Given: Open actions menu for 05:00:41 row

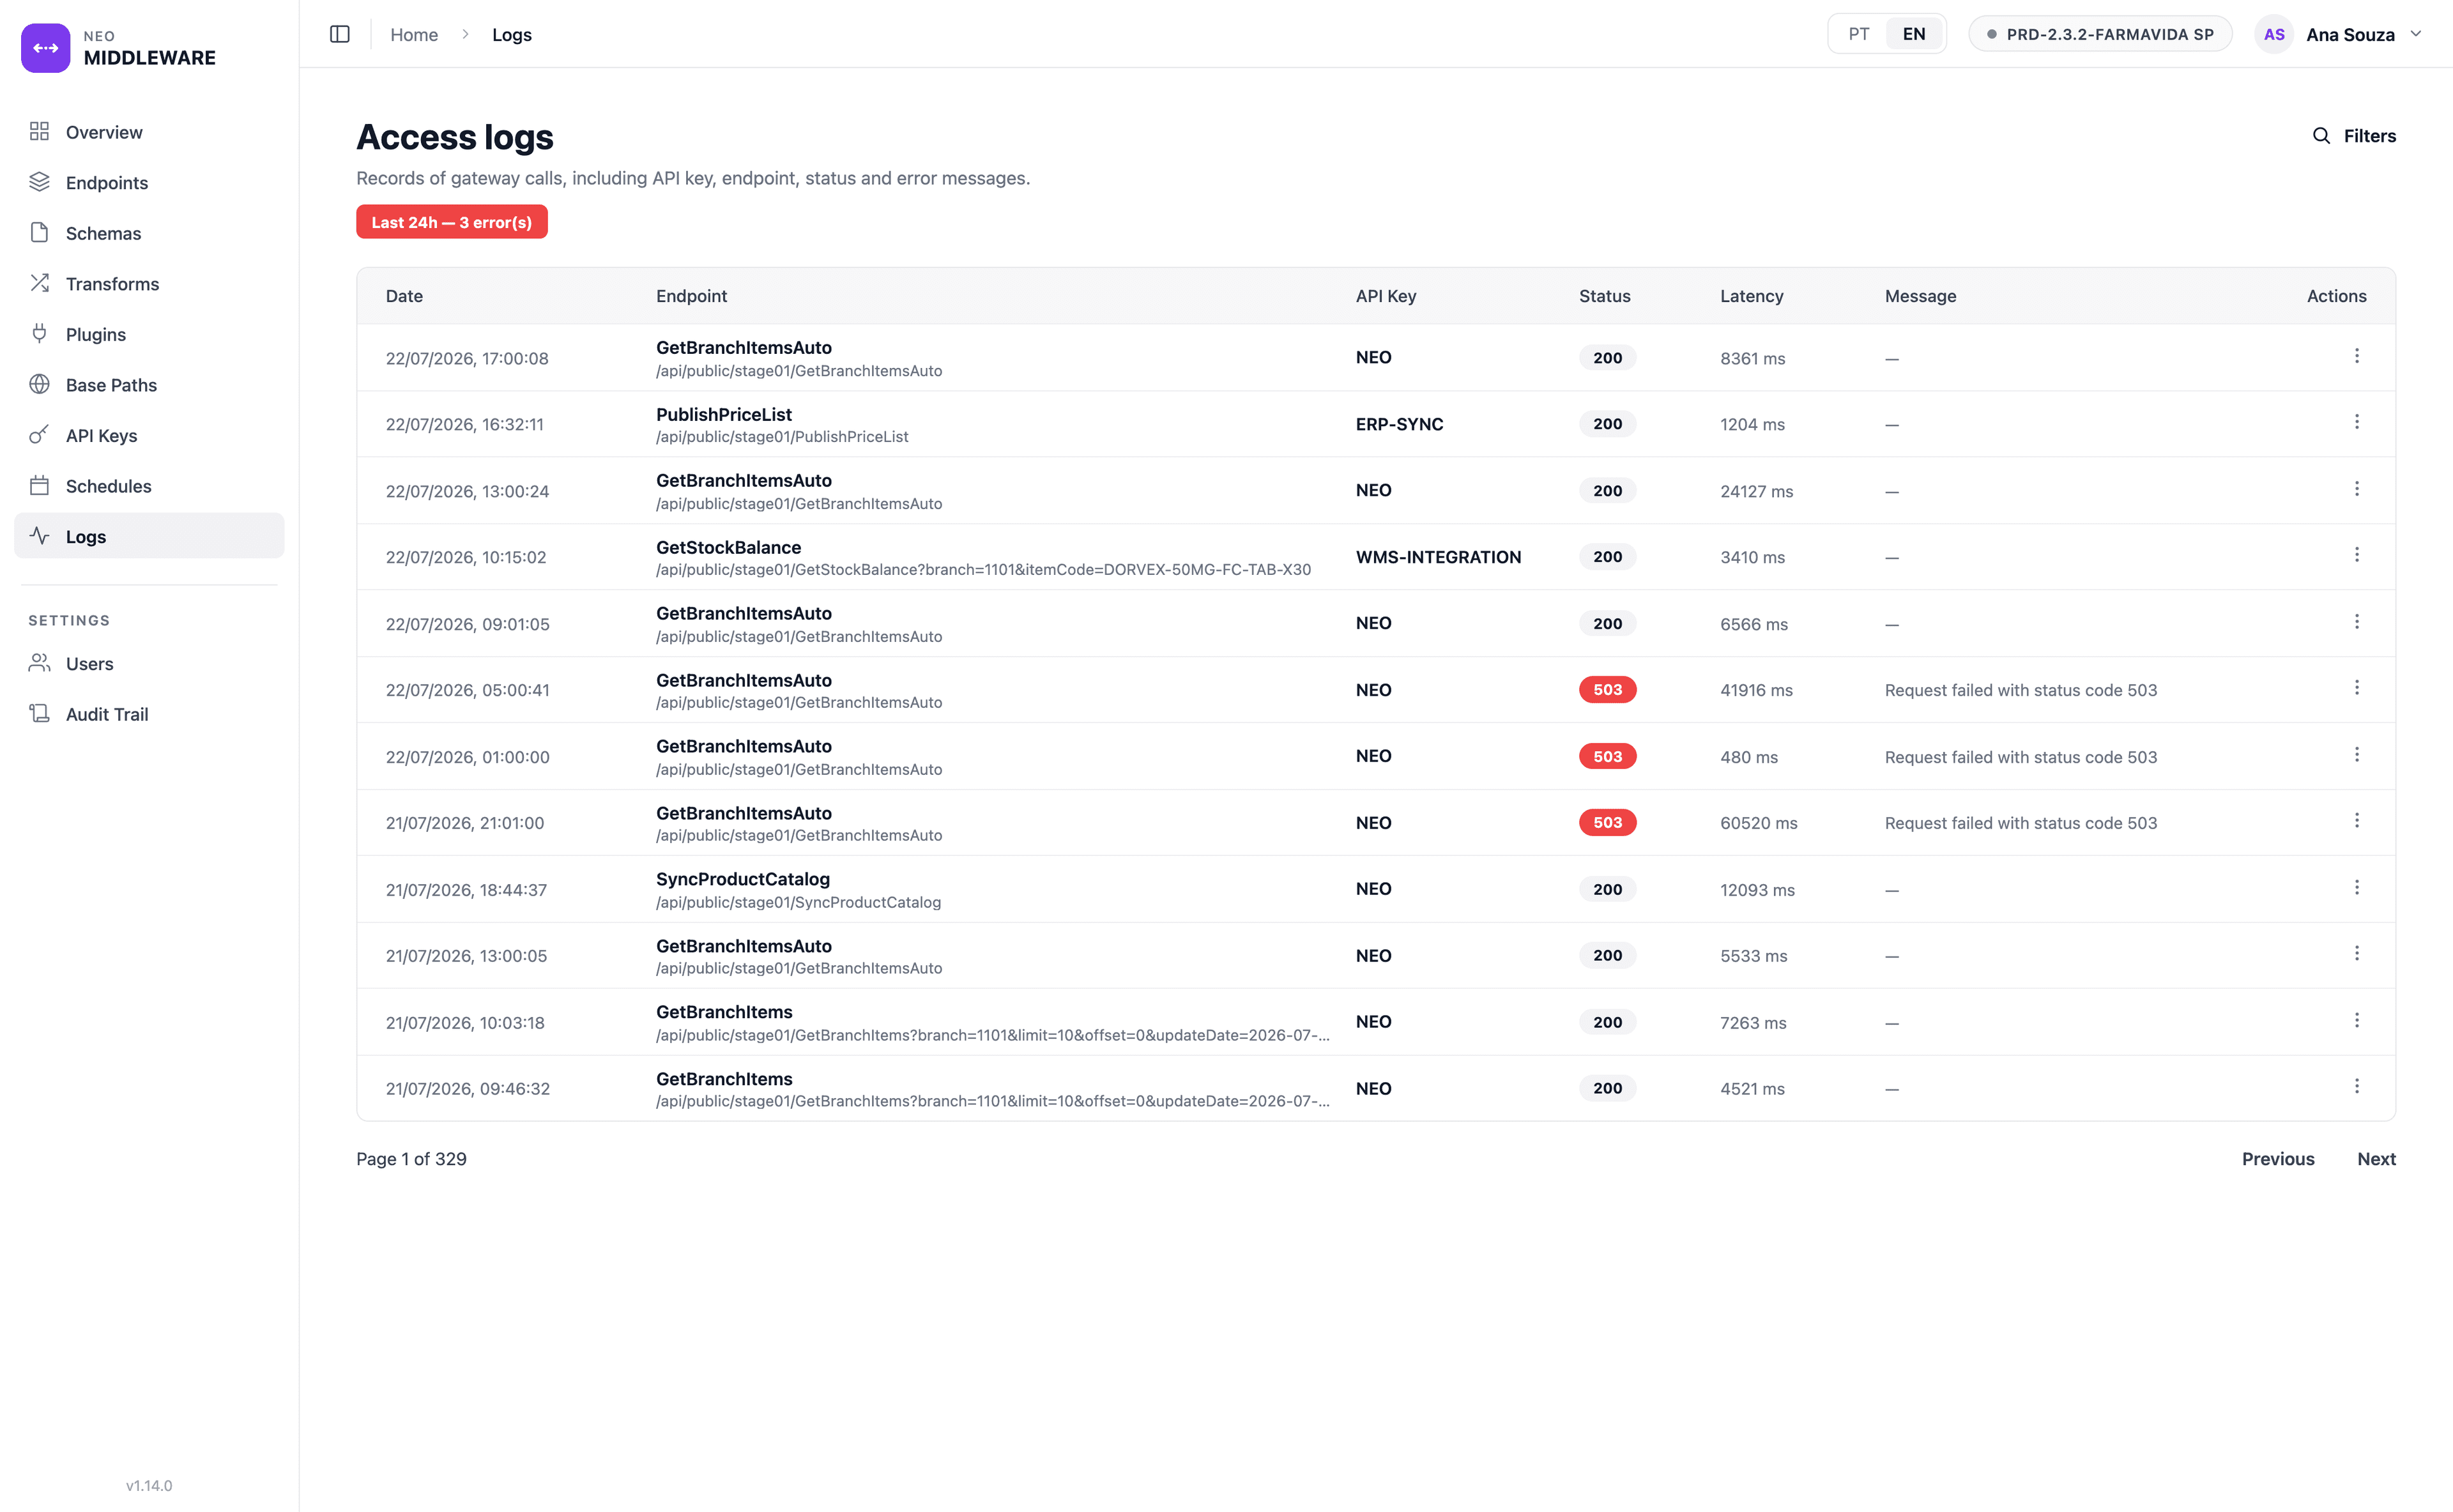Looking at the screenshot, I should [2357, 688].
